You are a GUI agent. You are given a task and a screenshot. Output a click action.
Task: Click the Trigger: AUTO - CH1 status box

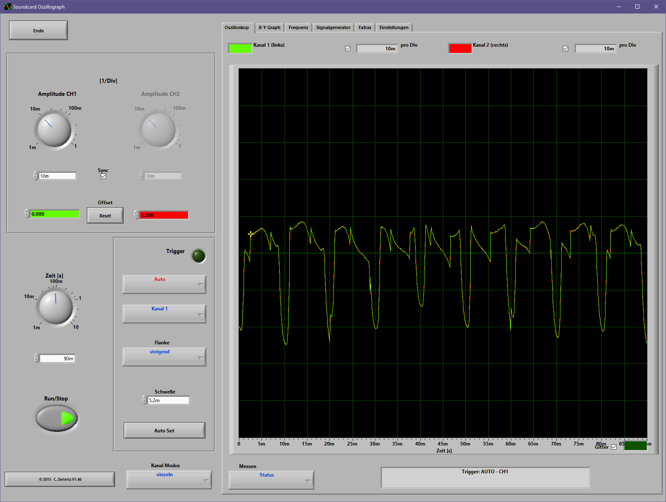(x=485, y=478)
